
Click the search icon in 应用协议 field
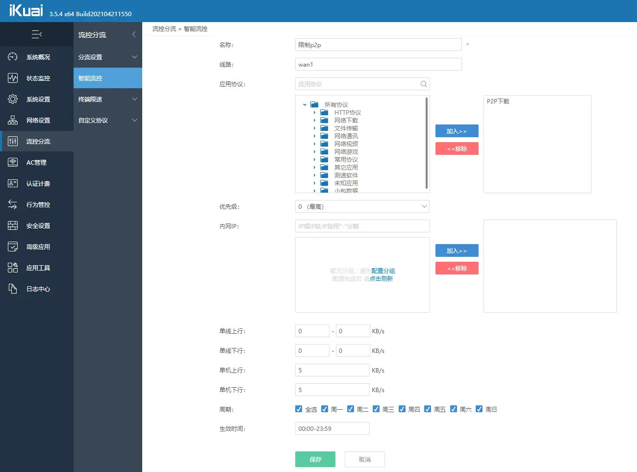click(424, 84)
